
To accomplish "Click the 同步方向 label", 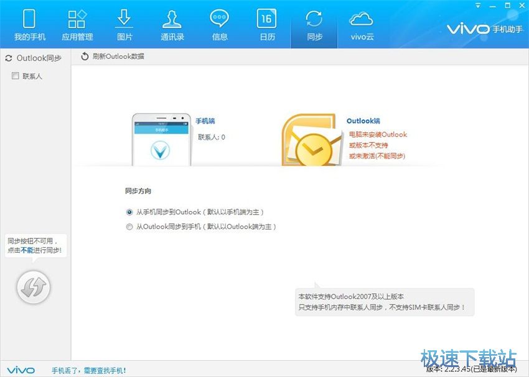I will tap(138, 191).
